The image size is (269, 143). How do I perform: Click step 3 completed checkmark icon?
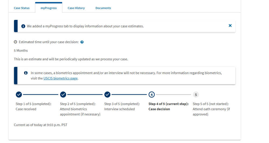pos(107,95)
